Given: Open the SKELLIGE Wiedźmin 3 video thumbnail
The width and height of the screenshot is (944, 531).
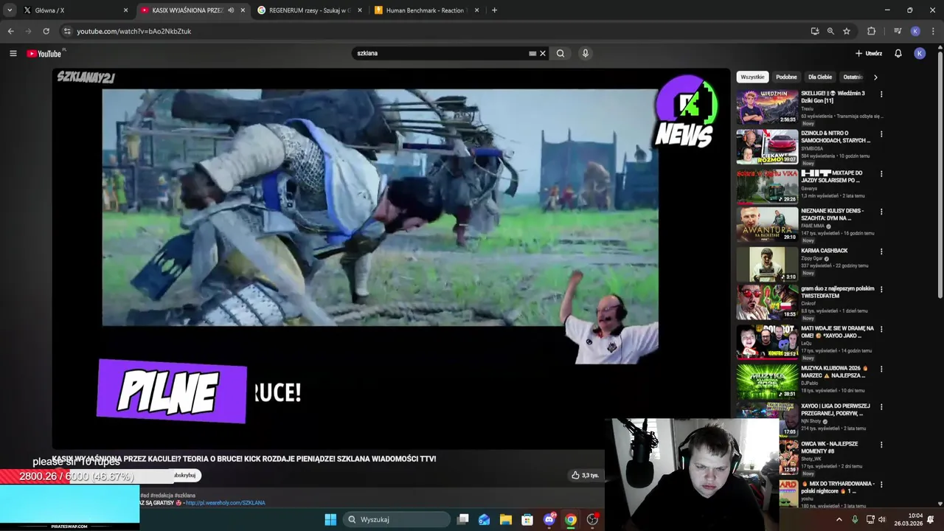Looking at the screenshot, I should click(x=767, y=107).
